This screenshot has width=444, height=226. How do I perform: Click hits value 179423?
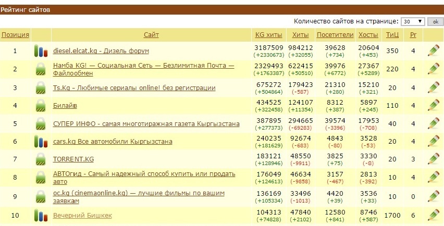click(301, 84)
